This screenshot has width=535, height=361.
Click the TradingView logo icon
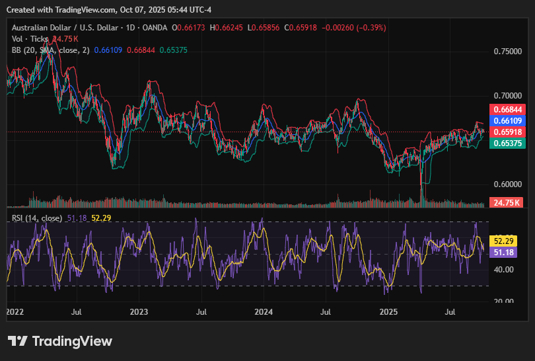(x=18, y=341)
